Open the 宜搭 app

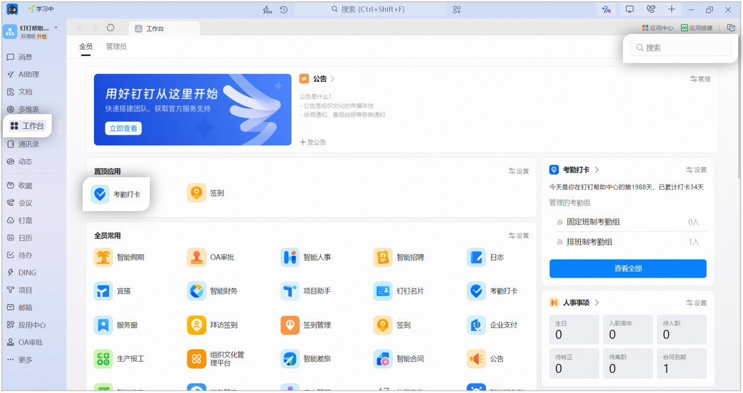click(112, 291)
